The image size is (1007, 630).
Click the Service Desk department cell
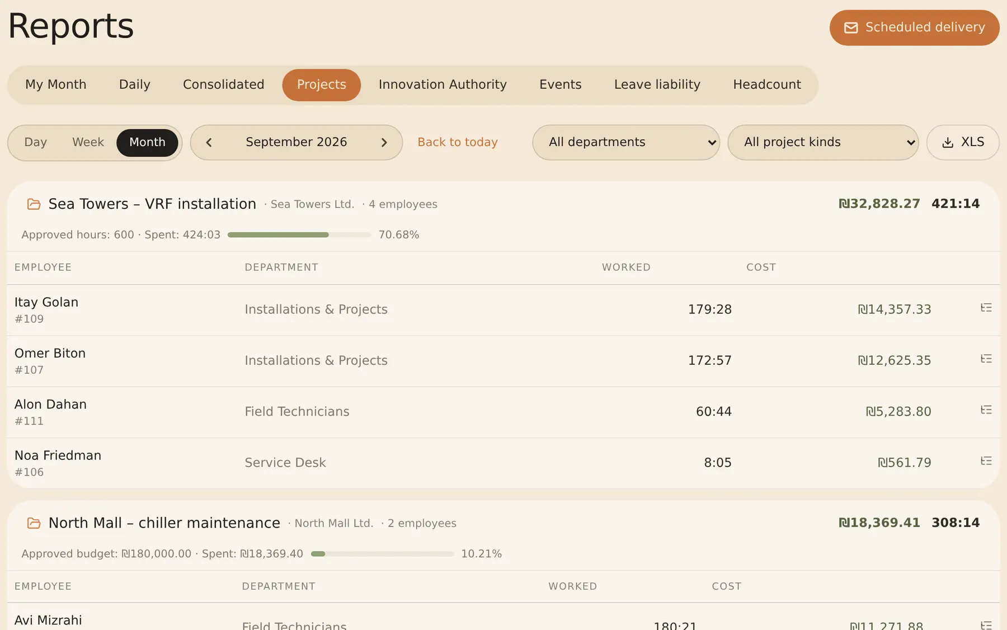(285, 463)
